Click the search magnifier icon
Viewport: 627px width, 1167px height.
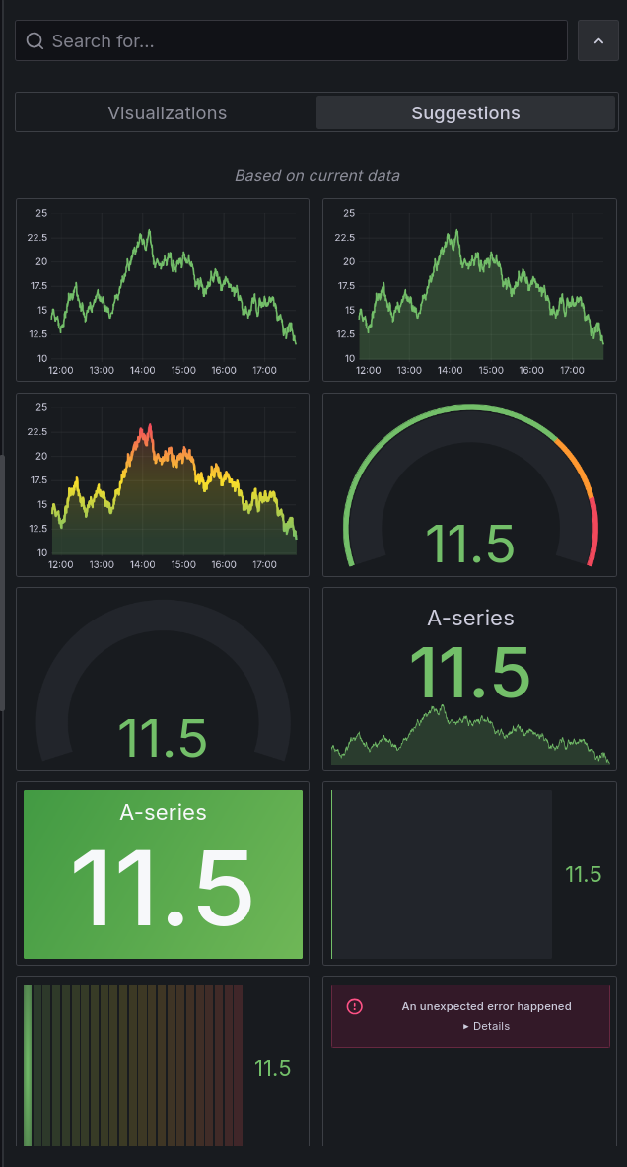[x=35, y=41]
